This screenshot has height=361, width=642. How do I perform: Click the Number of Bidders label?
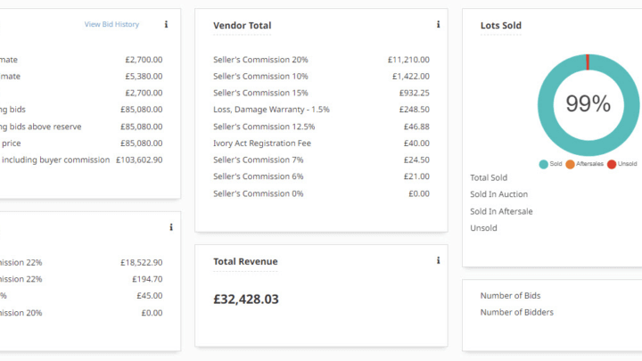click(x=516, y=313)
